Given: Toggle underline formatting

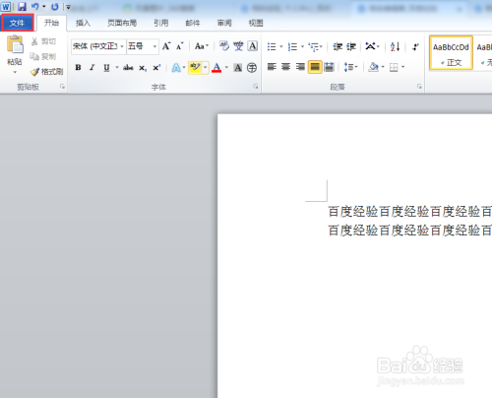Looking at the screenshot, I should [106, 68].
